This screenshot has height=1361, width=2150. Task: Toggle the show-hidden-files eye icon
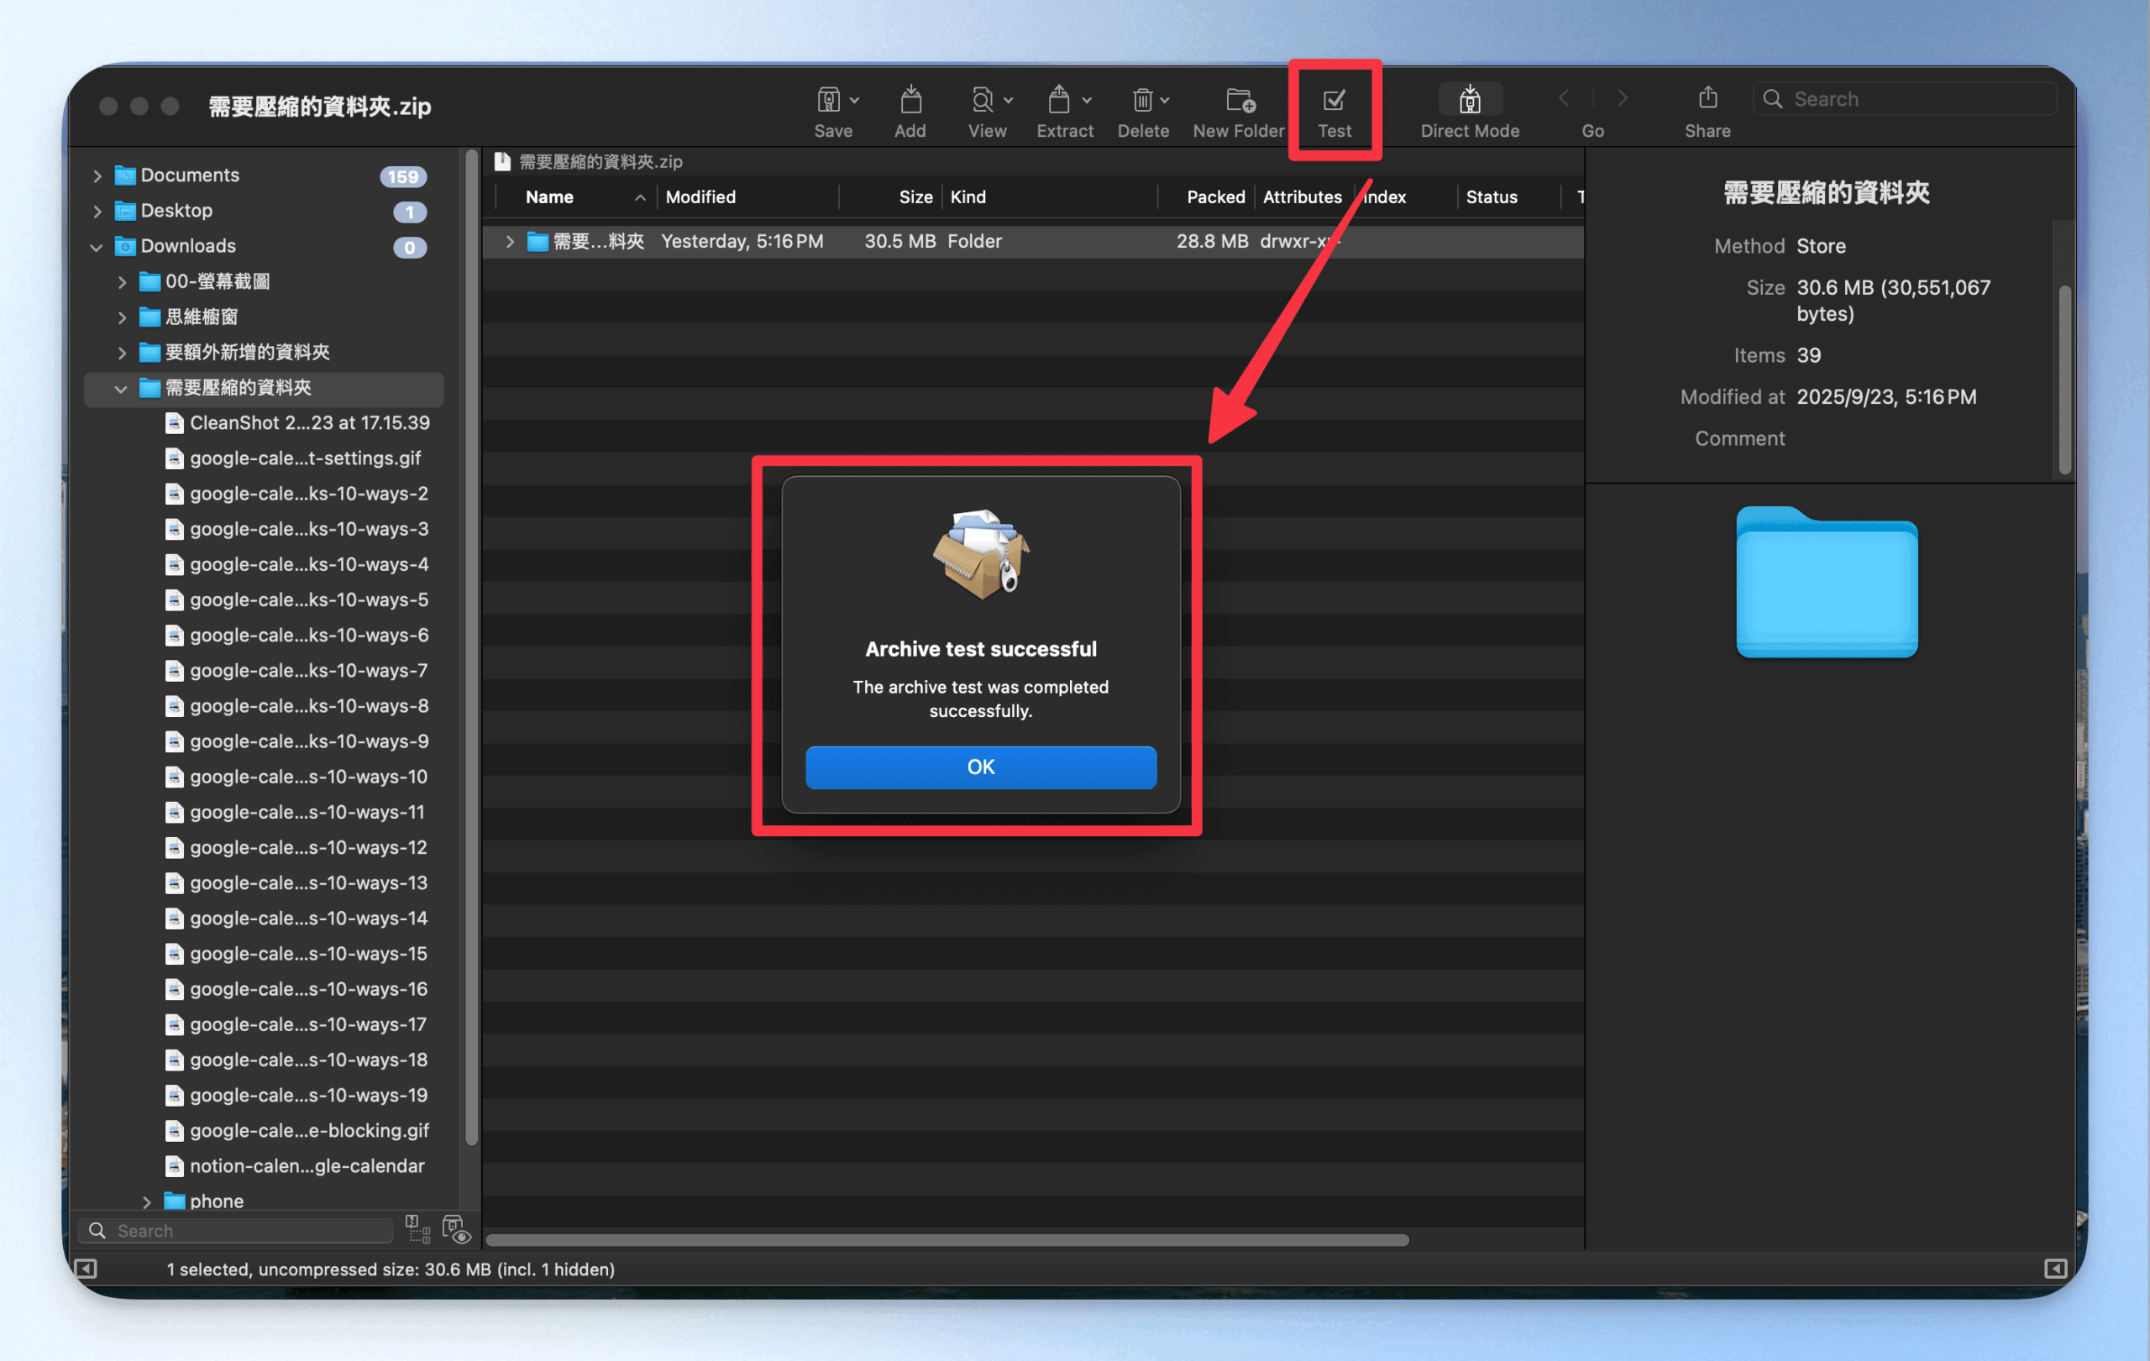456,1230
